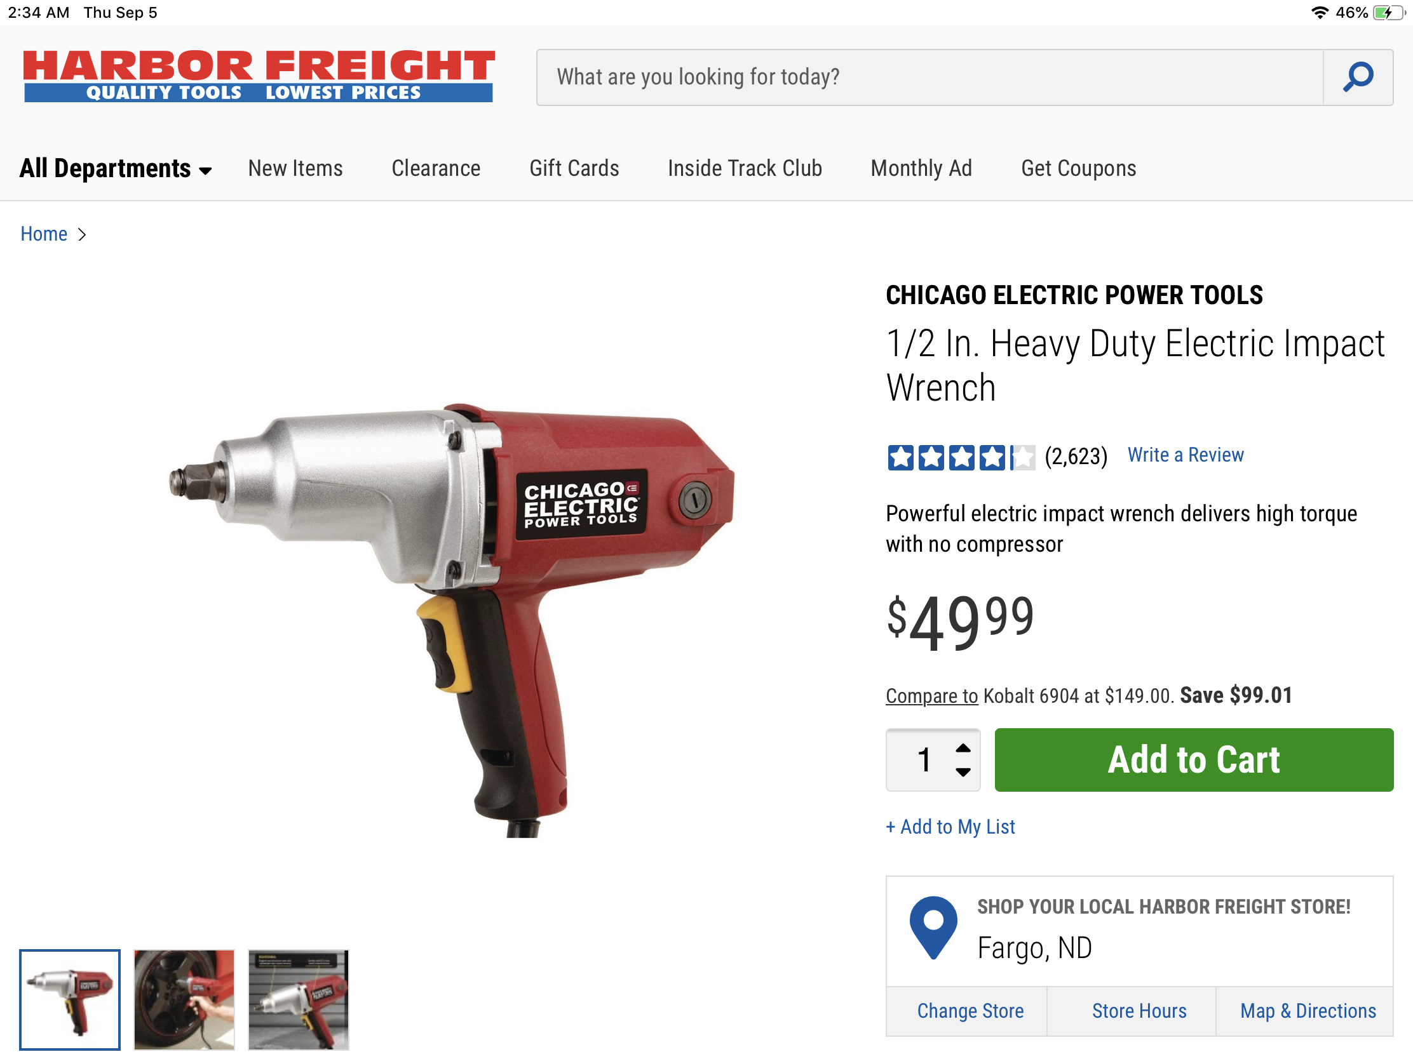
Task: Click the Change Store button
Action: (x=970, y=1011)
